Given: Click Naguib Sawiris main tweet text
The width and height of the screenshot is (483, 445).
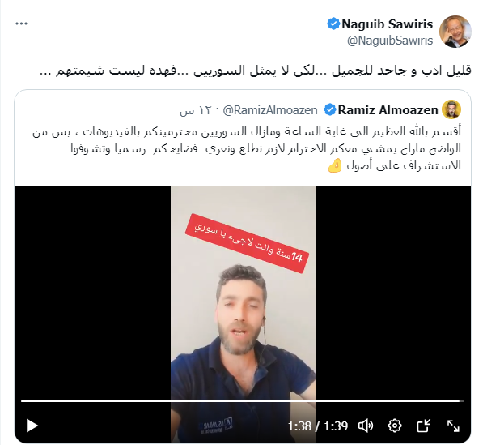Looking at the screenshot, I should click(256, 71).
